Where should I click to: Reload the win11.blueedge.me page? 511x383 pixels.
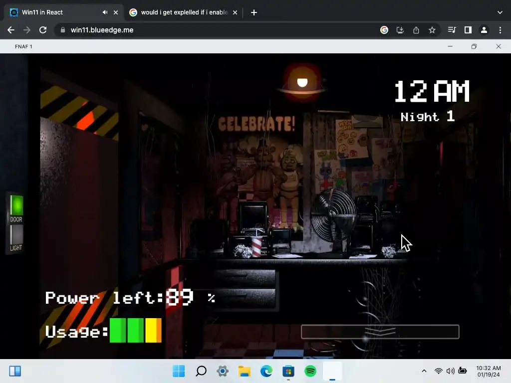(x=43, y=30)
